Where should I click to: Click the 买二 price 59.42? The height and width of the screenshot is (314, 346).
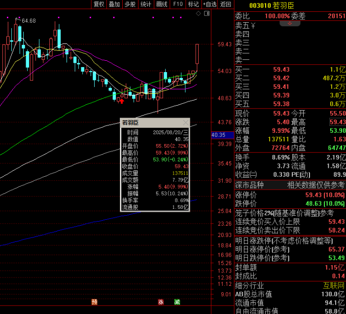281,78
